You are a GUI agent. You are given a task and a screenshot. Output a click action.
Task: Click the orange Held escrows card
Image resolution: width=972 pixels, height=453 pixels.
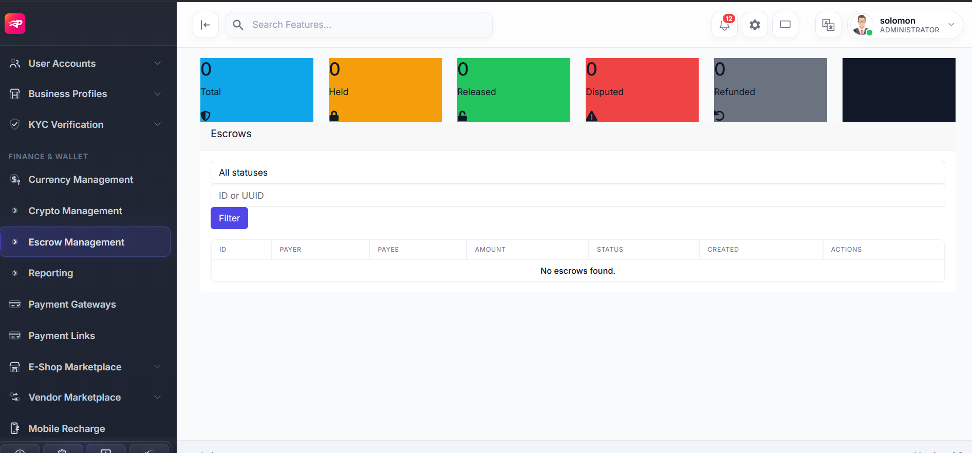click(x=385, y=90)
